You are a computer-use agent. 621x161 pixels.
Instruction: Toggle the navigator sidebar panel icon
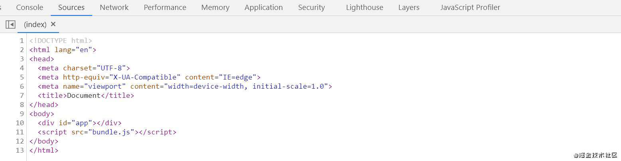tap(10, 25)
